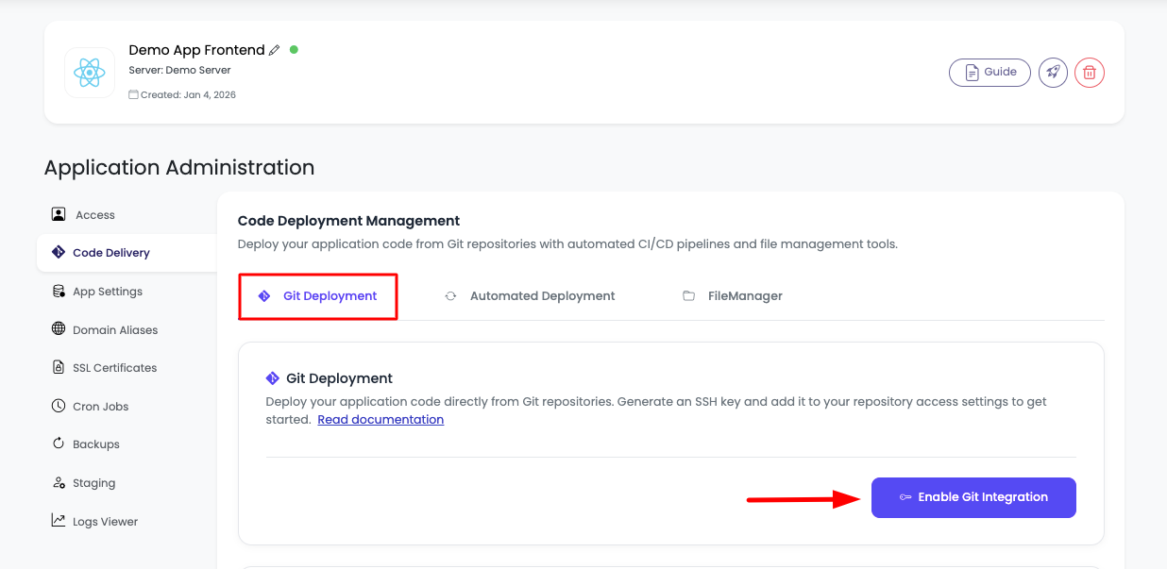Edit the app name with the pencil icon
The height and width of the screenshot is (569, 1167).
pos(274,49)
